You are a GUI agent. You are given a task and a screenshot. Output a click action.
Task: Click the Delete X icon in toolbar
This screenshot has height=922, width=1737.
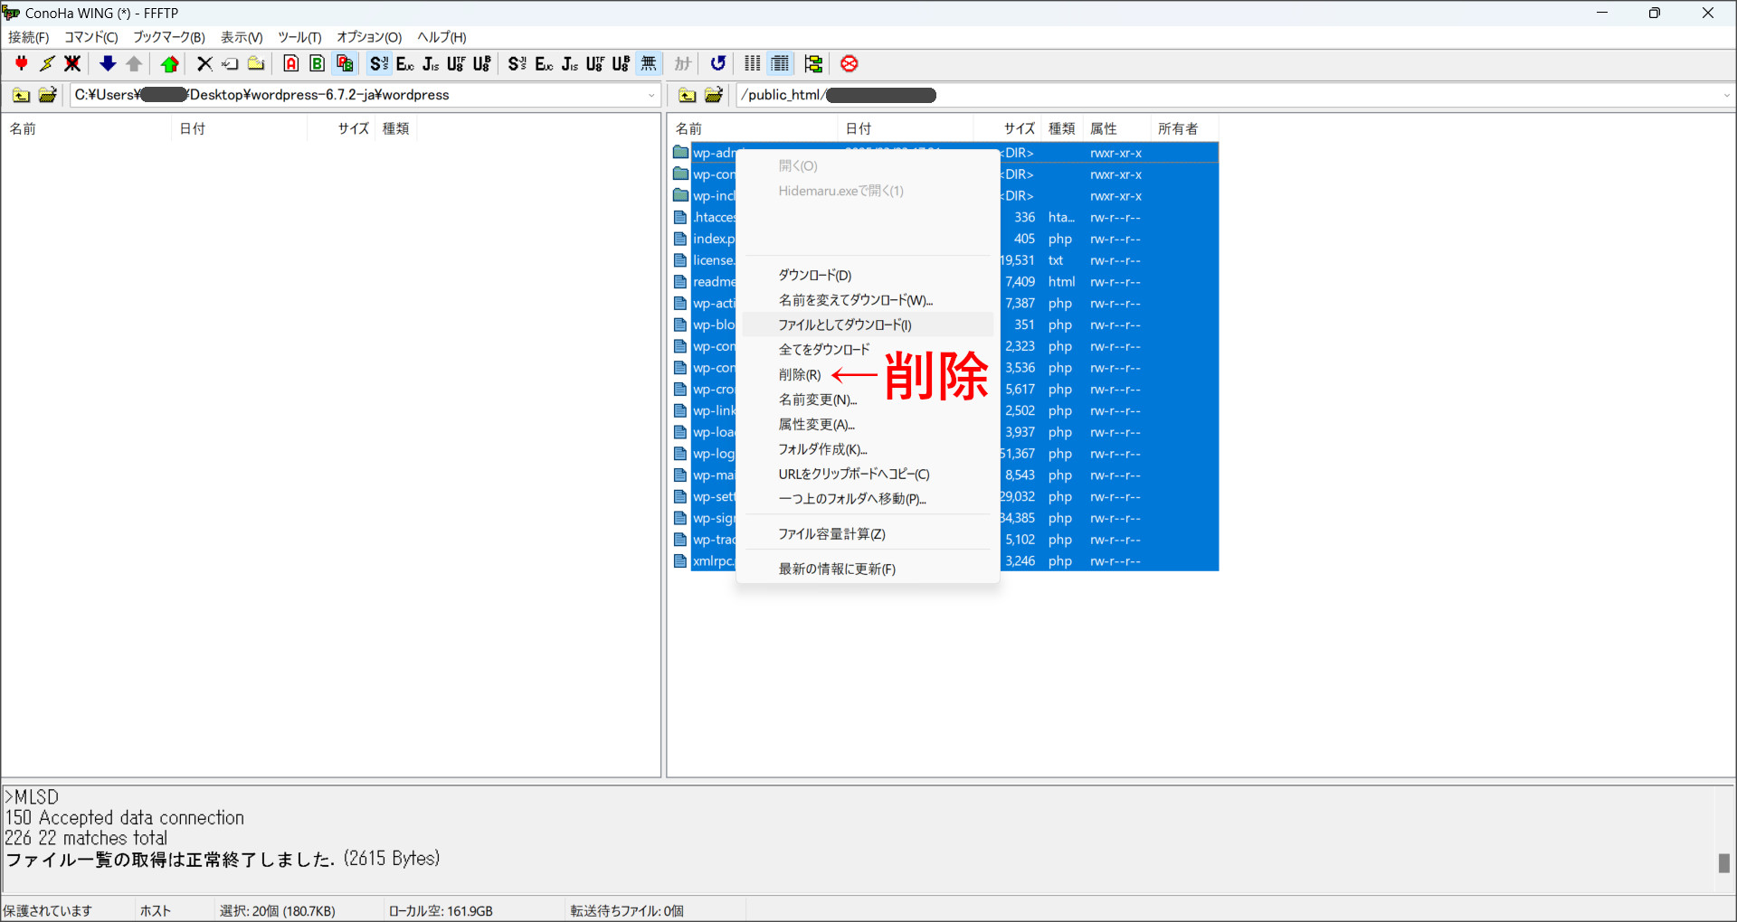click(204, 63)
